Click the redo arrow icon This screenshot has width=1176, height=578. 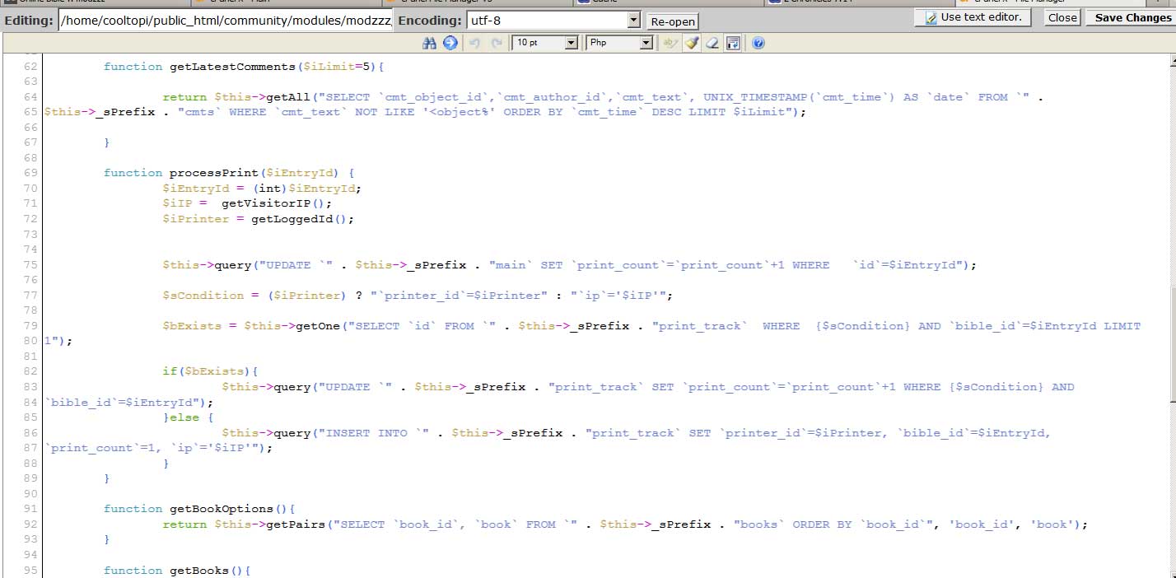coord(496,43)
